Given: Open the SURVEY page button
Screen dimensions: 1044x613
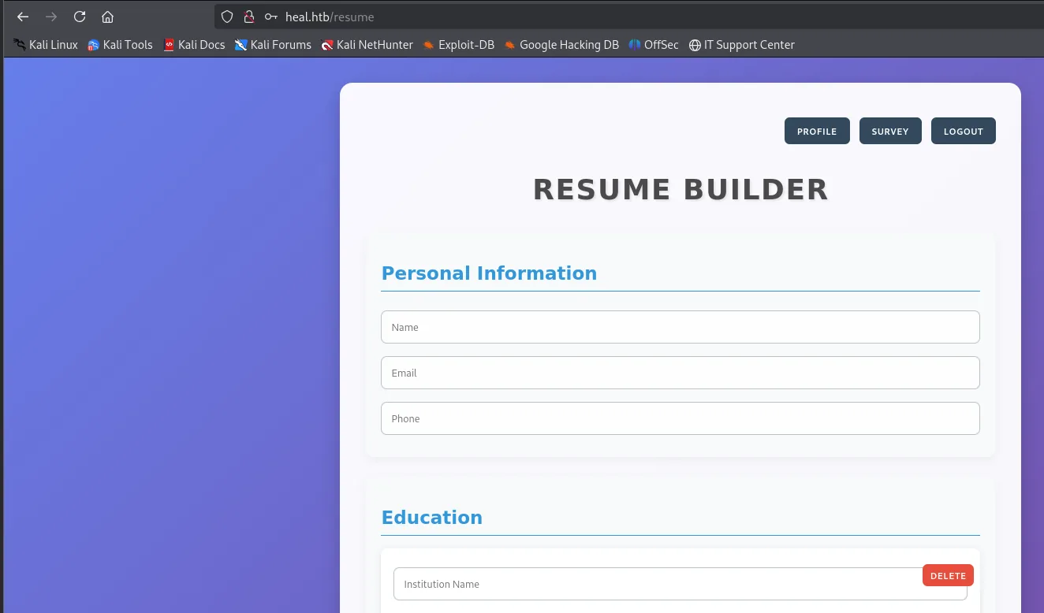Looking at the screenshot, I should tap(890, 132).
